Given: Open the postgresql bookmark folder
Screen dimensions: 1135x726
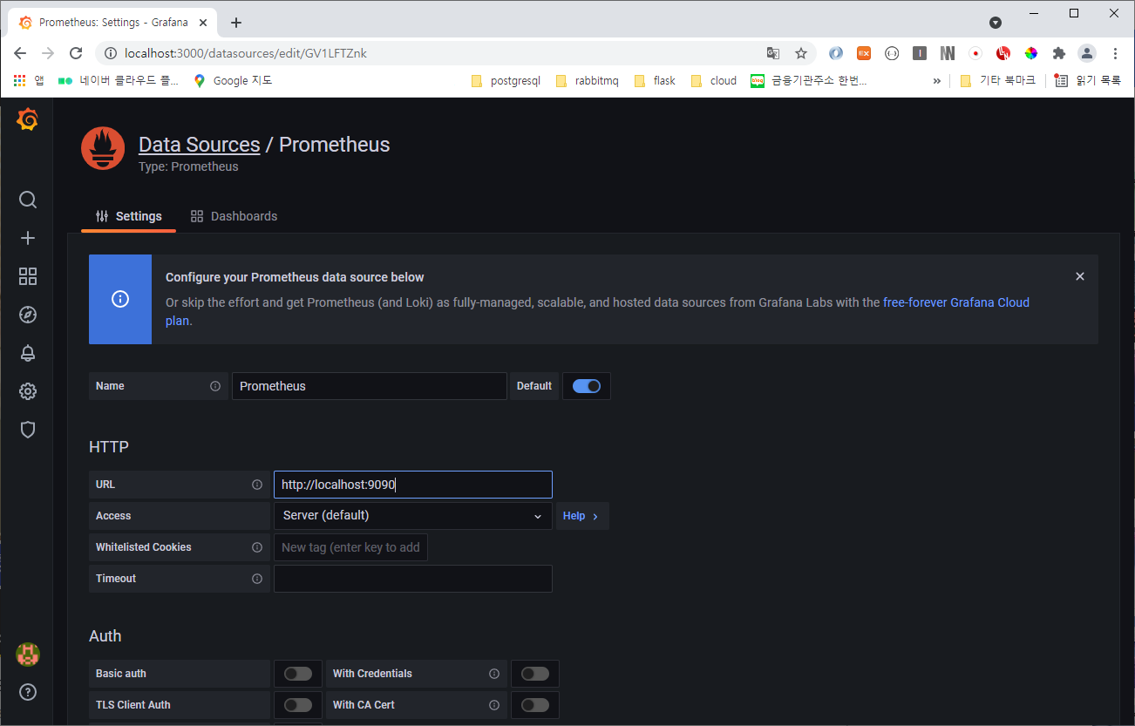Looking at the screenshot, I should click(x=506, y=81).
